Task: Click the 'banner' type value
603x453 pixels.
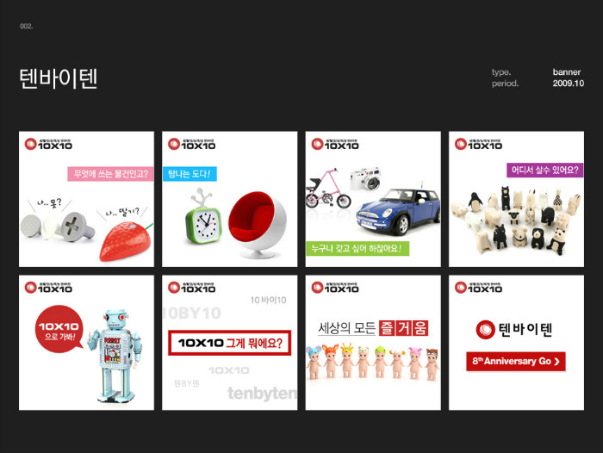Action: point(567,71)
